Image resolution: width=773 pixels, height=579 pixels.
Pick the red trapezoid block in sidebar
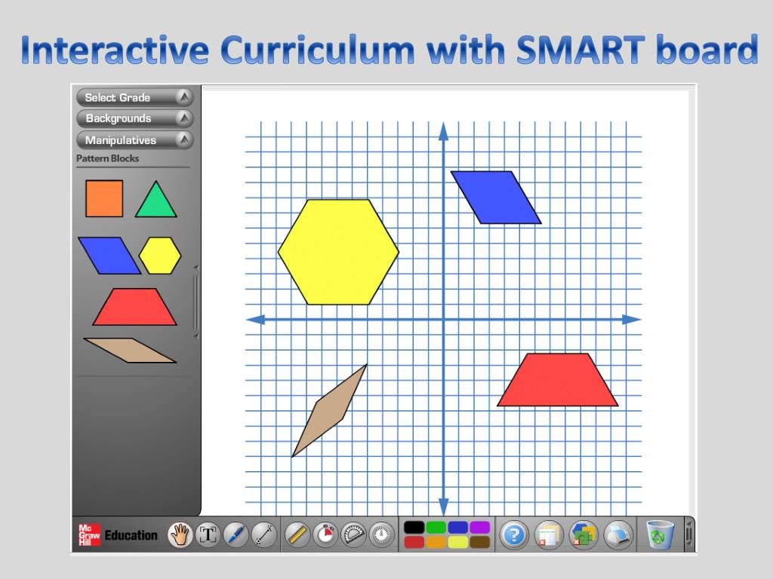point(134,307)
